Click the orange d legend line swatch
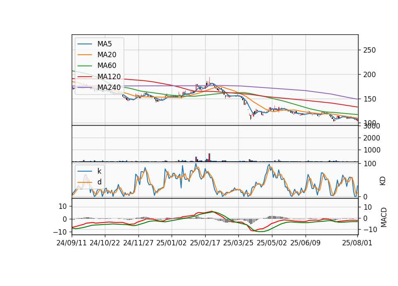The height and width of the screenshot is (286, 398). pyautogui.click(x=85, y=182)
